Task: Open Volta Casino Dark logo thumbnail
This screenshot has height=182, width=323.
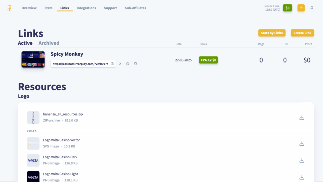Action: click(33, 160)
